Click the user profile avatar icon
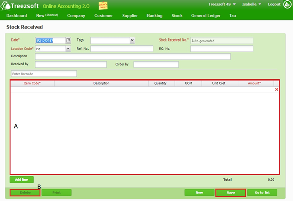293x201 pixels. (287, 4)
